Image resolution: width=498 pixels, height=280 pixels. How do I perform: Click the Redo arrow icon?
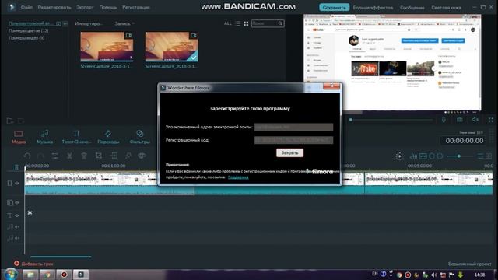(40, 156)
